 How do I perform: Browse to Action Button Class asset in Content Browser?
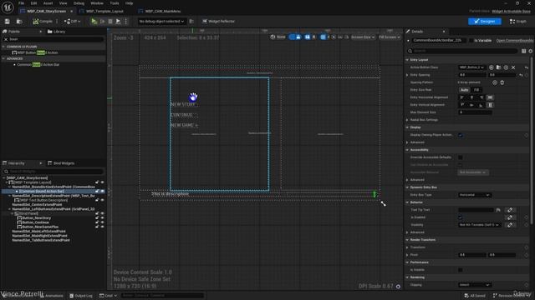pos(498,67)
